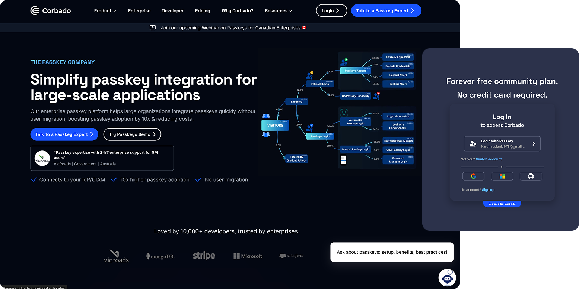Click the Password Manager Login box
579x289 pixels.
point(398,160)
